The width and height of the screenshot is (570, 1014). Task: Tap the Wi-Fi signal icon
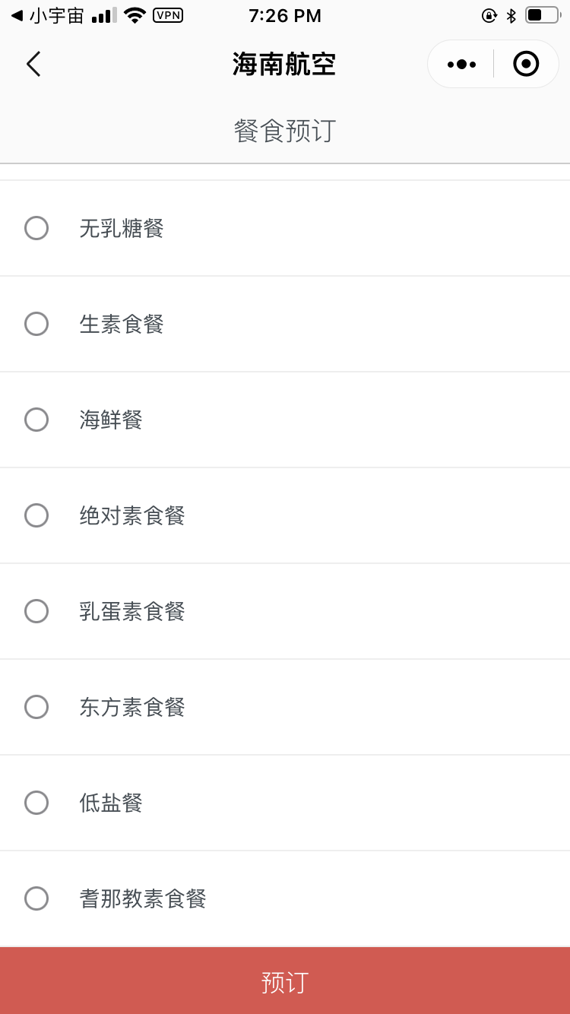click(135, 15)
